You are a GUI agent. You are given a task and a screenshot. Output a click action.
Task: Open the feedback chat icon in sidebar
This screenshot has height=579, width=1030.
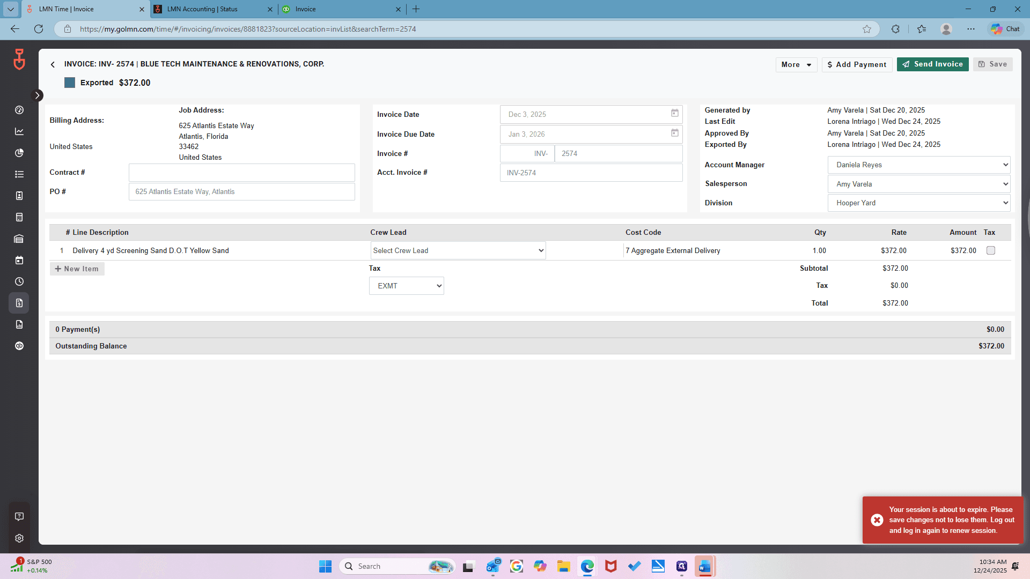coord(19,517)
